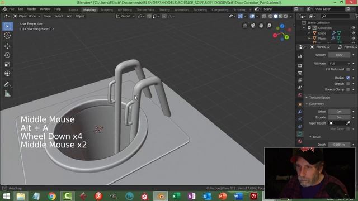The image size is (358, 201).
Task: Open the Object properties tab
Action: 300,104
